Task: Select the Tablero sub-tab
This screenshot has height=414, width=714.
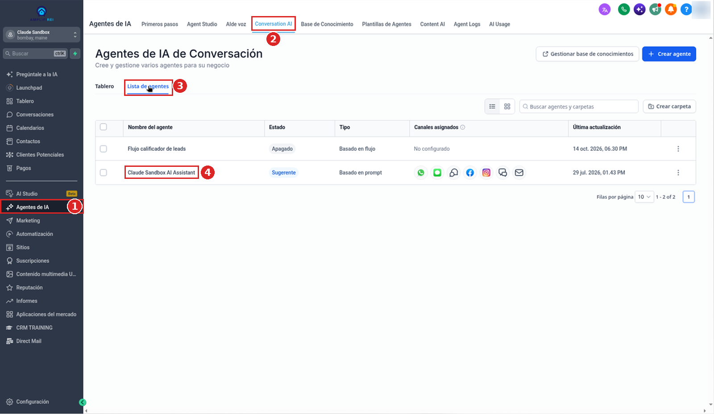Action: 104,86
